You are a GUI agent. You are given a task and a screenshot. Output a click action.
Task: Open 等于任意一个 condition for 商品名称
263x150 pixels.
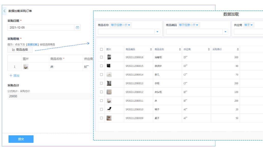(x=121, y=25)
